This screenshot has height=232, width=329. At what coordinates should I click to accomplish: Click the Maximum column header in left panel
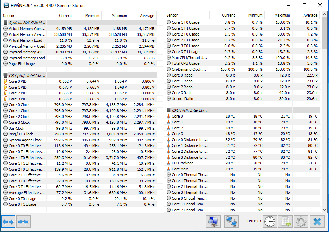pos(115,16)
